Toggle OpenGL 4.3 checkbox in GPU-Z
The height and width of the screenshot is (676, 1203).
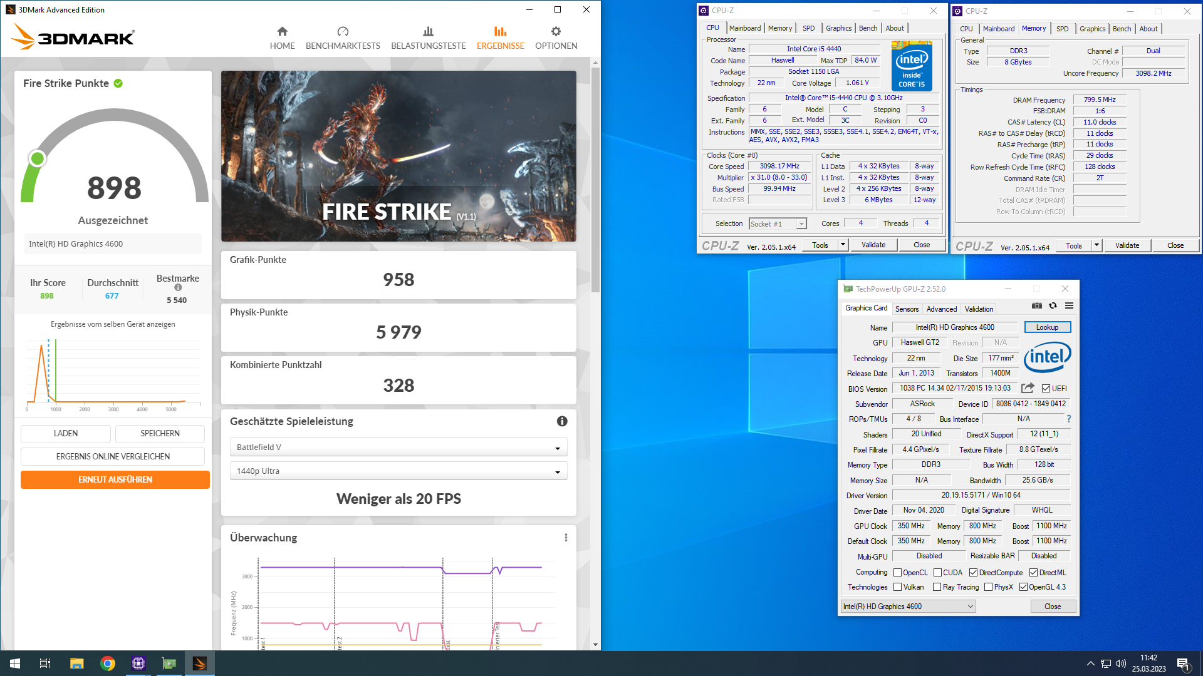[x=1023, y=587]
